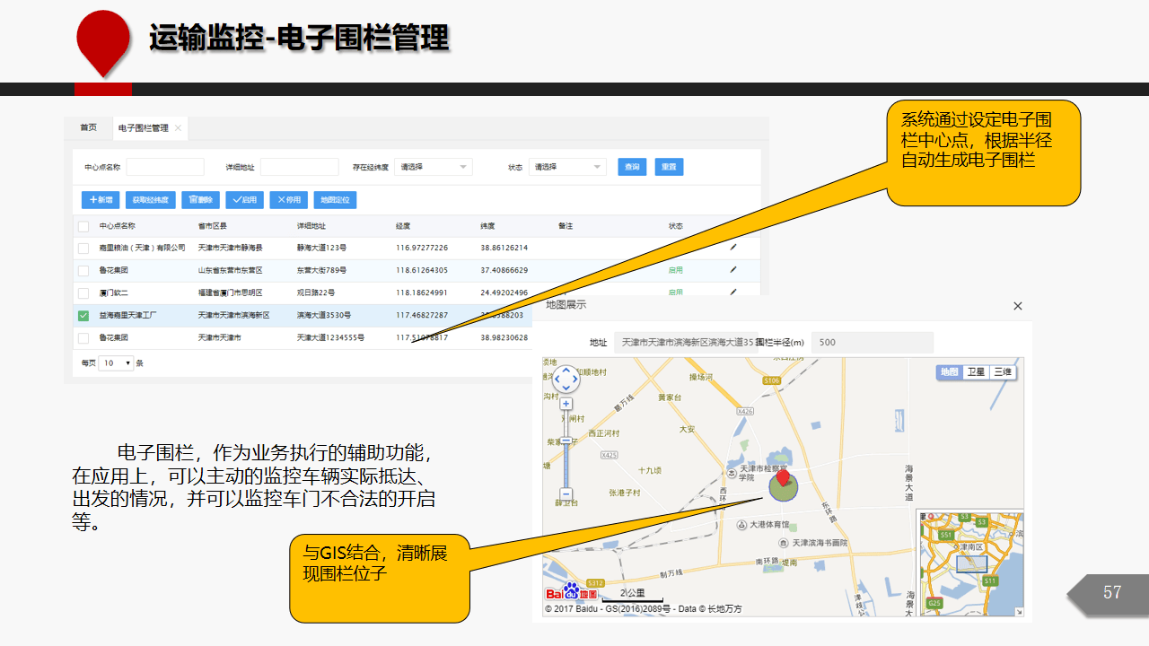Click the cell 福建省厦门市思明区
The image size is (1149, 646).
tap(231, 292)
